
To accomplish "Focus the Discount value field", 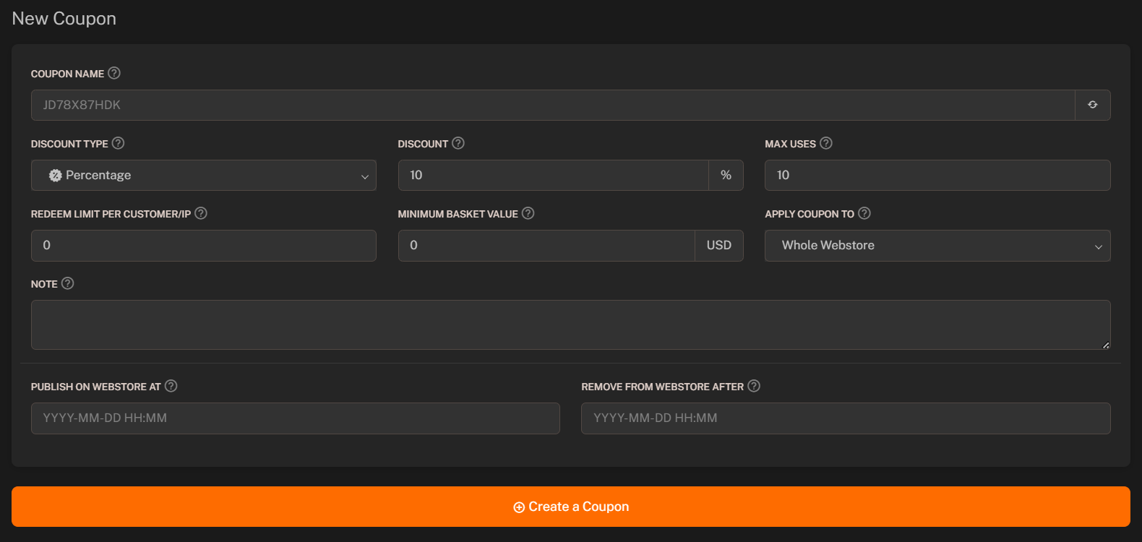I will click(x=553, y=175).
